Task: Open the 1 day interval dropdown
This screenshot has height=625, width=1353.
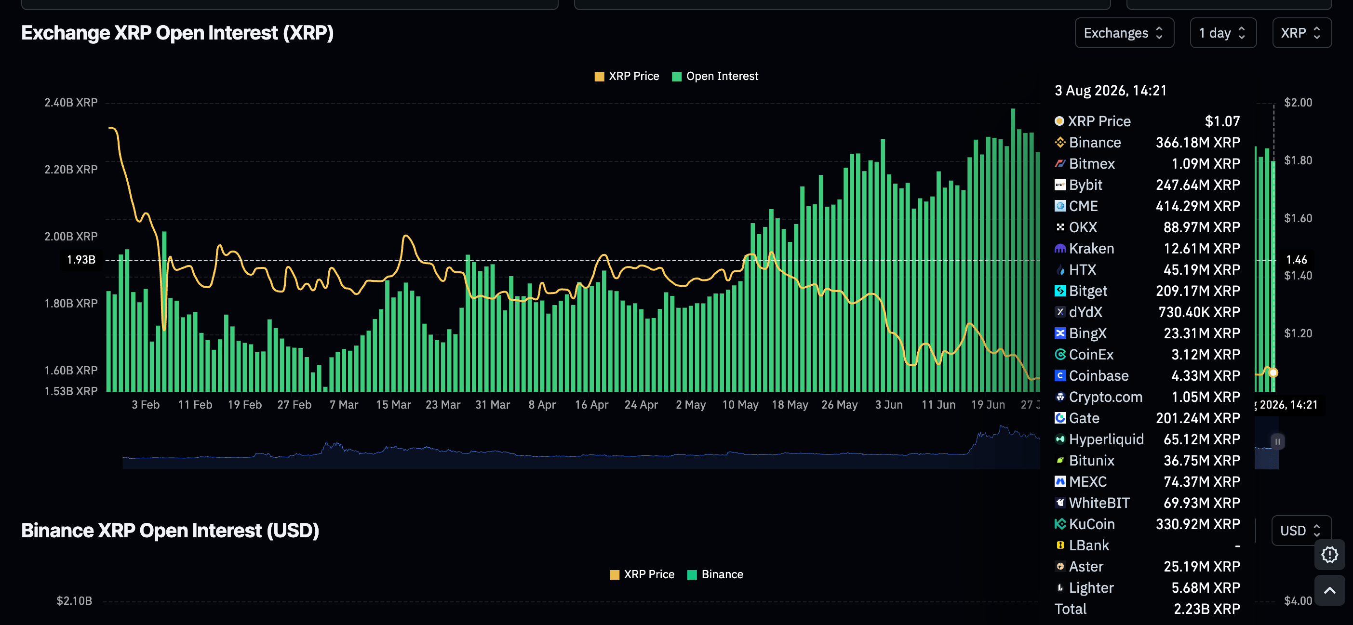Action: [1223, 33]
